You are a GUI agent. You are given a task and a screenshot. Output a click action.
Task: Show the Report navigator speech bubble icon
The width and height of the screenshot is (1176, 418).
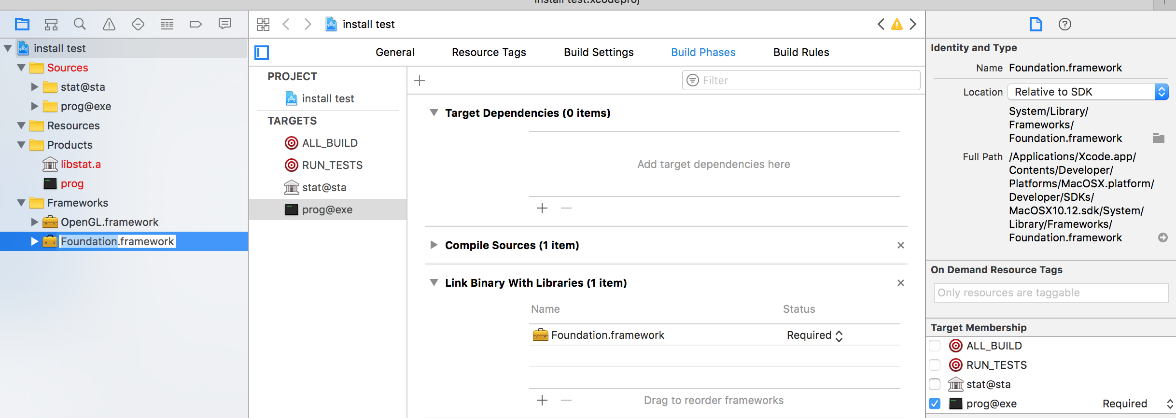tap(224, 24)
